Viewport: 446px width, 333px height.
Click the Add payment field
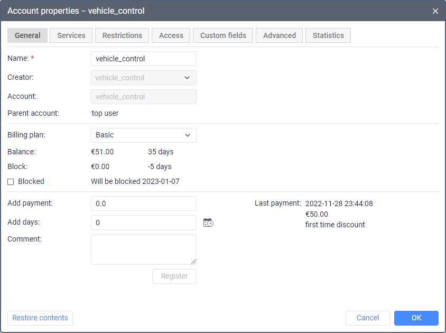pos(144,203)
